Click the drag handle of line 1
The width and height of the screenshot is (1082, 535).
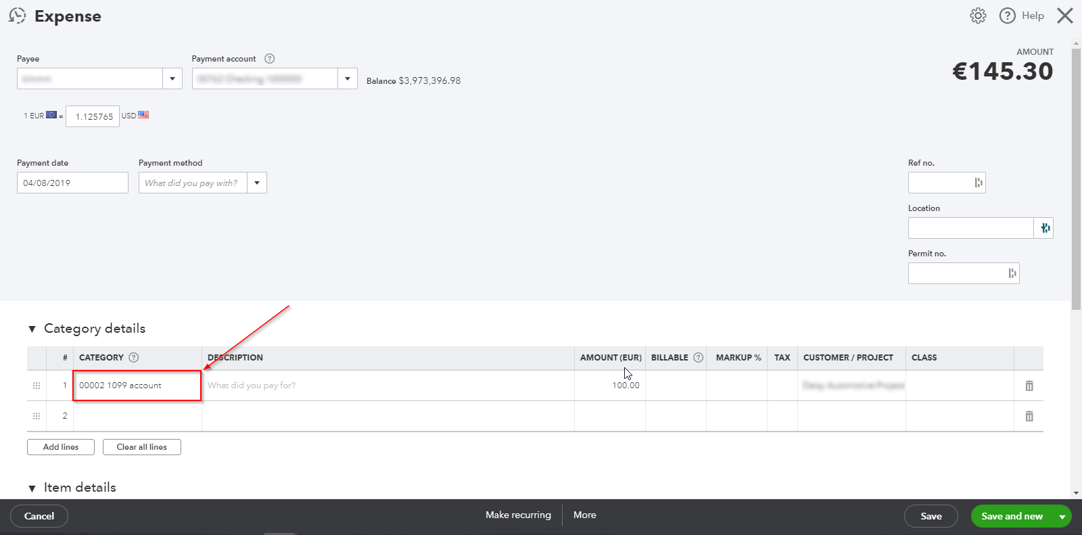[37, 386]
